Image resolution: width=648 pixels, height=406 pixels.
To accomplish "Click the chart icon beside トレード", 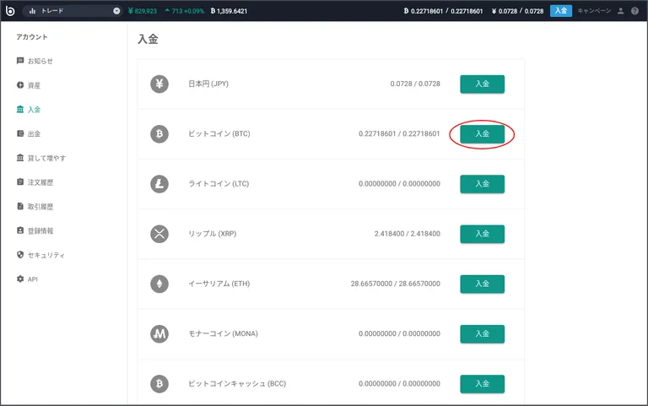I will 32,11.
